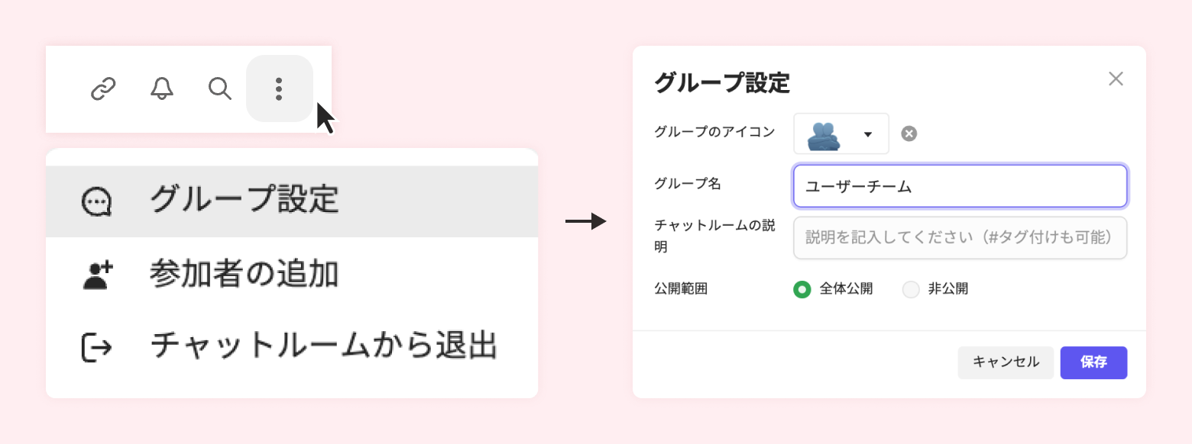This screenshot has width=1192, height=444.
Task: Choose 参加者の追加 from the menu
Action: coord(245,275)
